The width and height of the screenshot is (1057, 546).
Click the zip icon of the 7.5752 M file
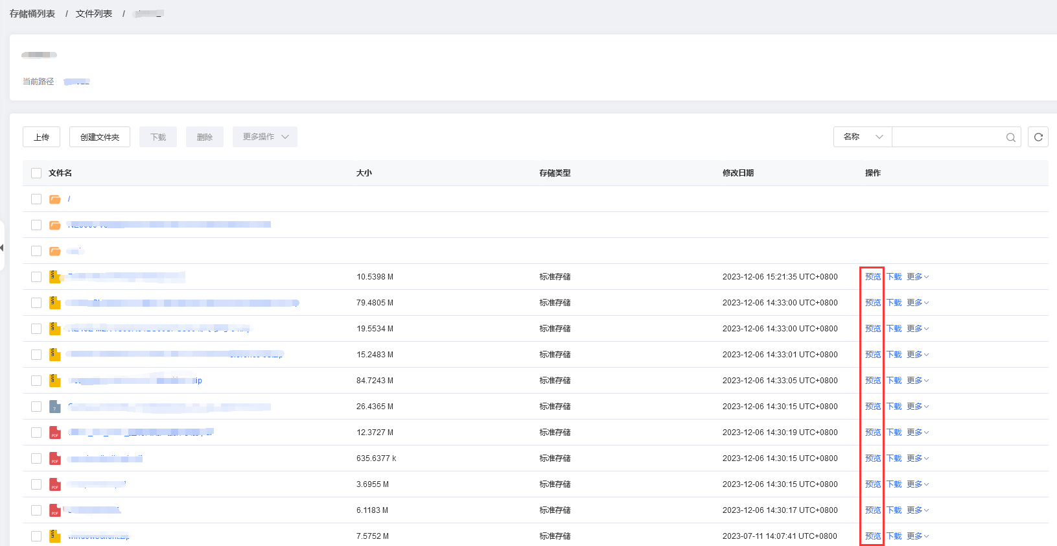55,536
